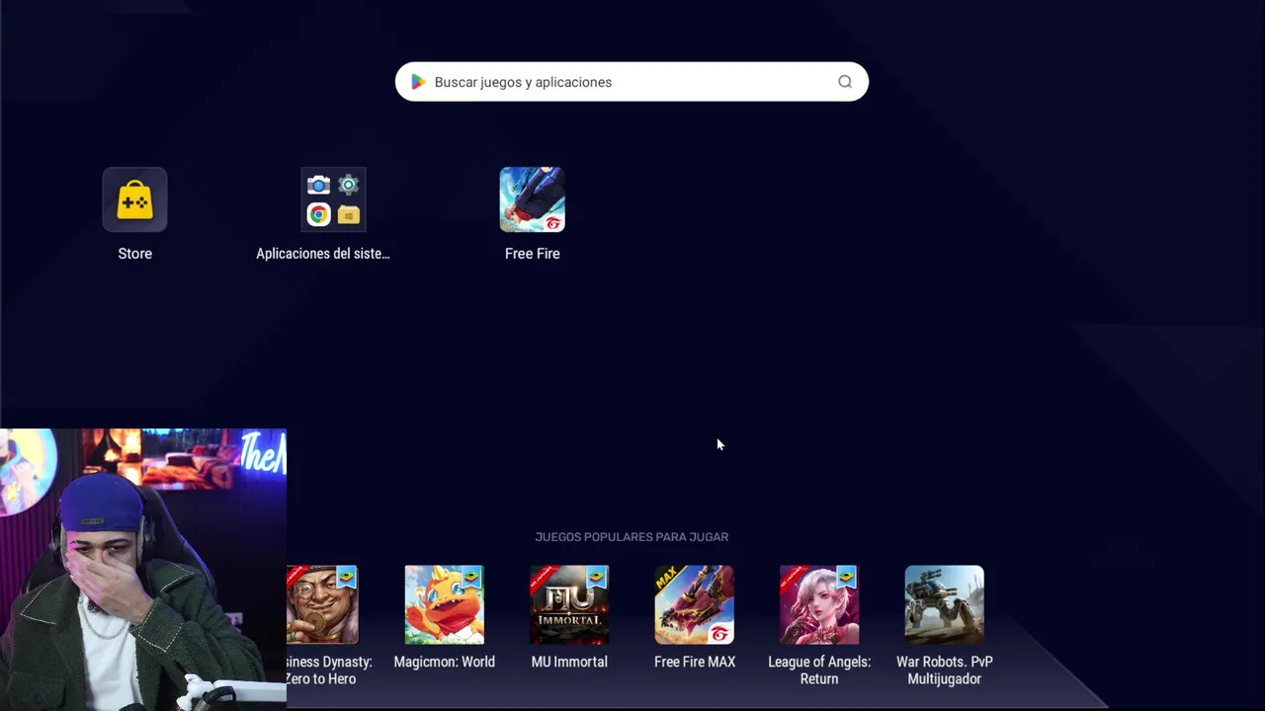Image resolution: width=1265 pixels, height=711 pixels.
Task: Open War Robots PvP Multijugador icon
Action: [x=944, y=604]
